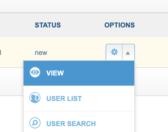This screenshot has height=132, width=168.
Task: Click header gap between STATUS and OPTIONS
Action: point(83,25)
